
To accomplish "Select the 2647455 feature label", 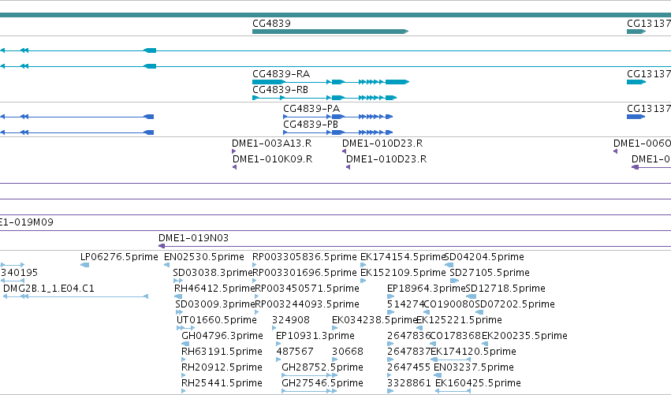I will pyautogui.click(x=408, y=368).
